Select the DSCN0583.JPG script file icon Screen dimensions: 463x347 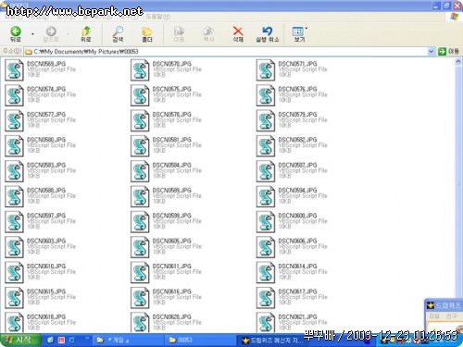tap(14, 171)
